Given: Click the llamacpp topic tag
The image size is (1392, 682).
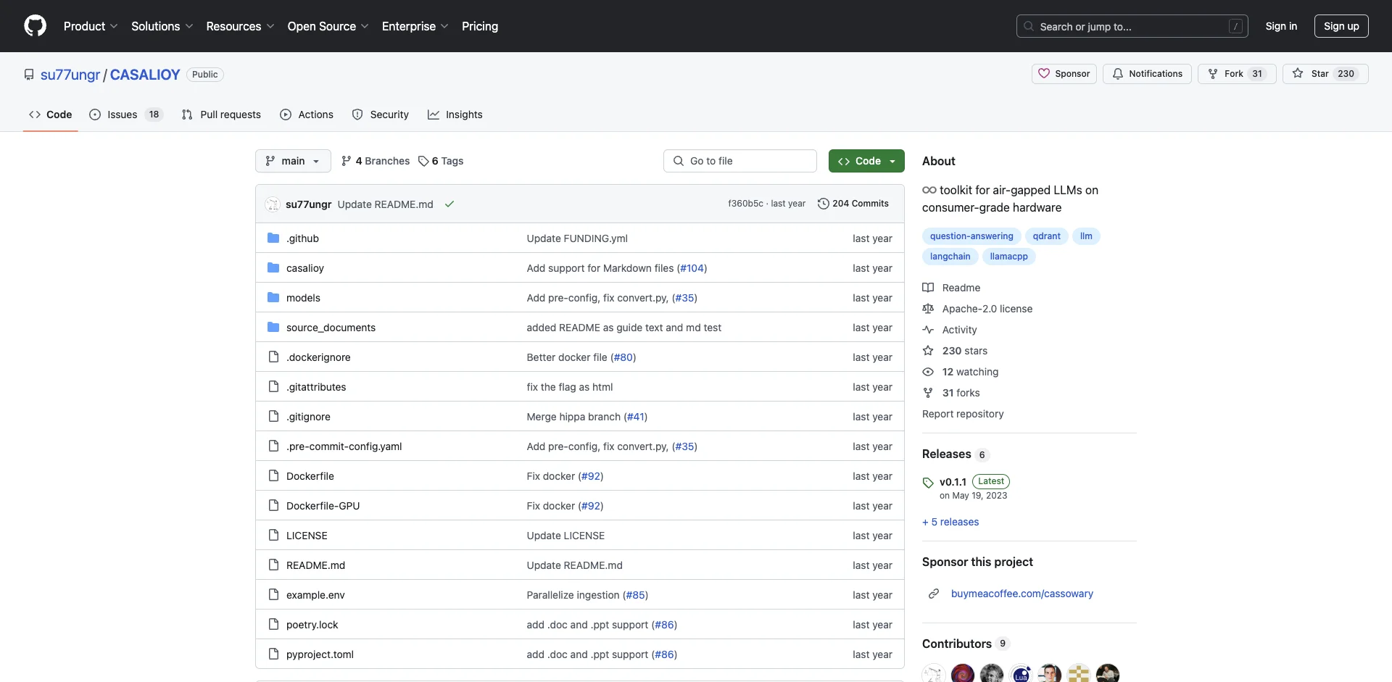Looking at the screenshot, I should click(1008, 257).
